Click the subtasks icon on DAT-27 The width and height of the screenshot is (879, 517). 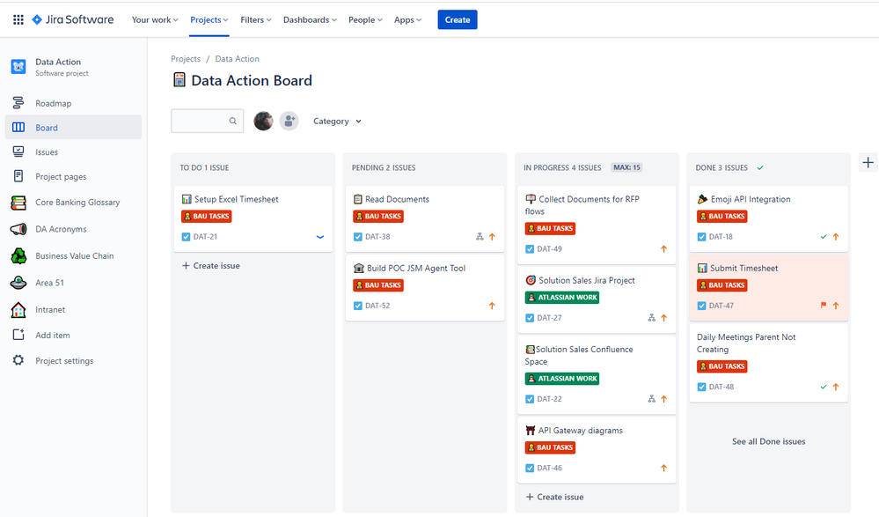tap(652, 317)
